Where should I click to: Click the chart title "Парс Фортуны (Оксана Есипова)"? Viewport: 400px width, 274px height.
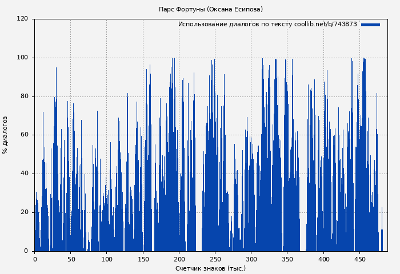(211, 9)
